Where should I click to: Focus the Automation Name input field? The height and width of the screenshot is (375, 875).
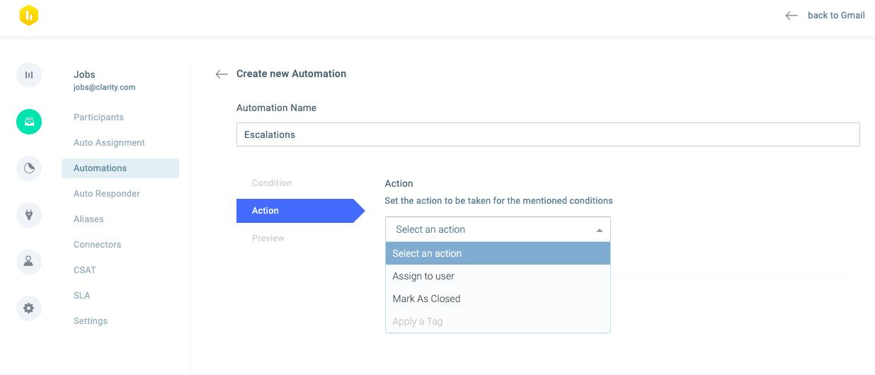[548, 134]
